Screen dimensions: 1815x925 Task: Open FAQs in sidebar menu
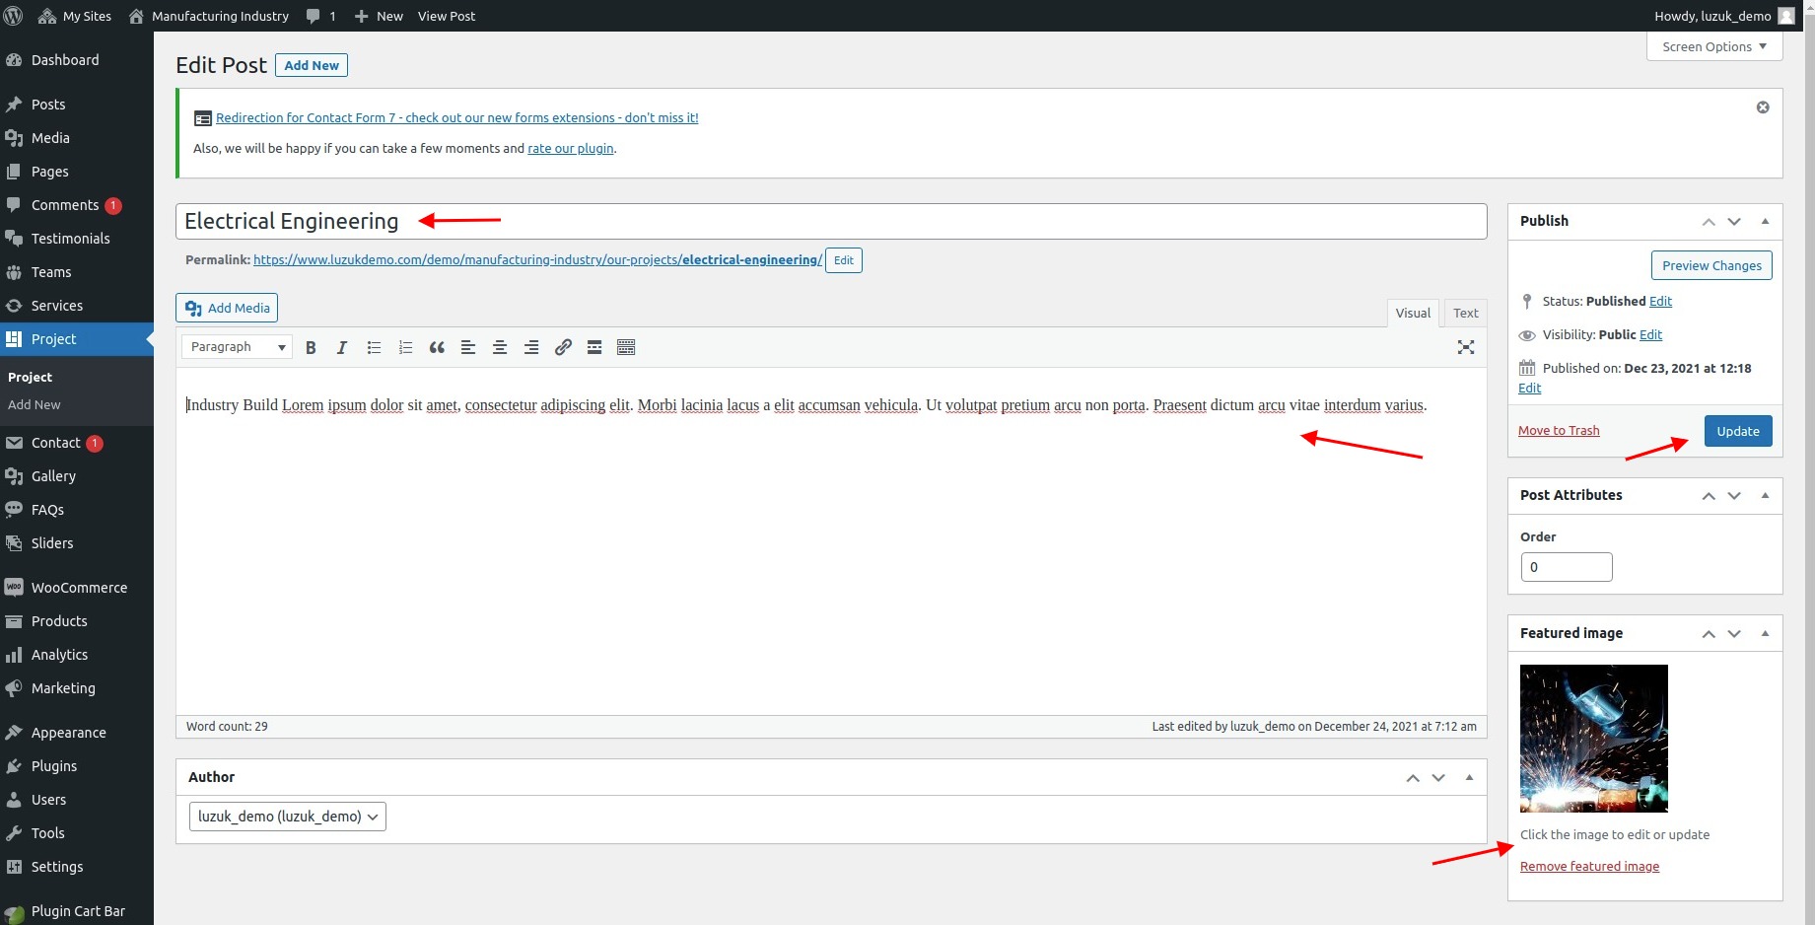point(77,510)
